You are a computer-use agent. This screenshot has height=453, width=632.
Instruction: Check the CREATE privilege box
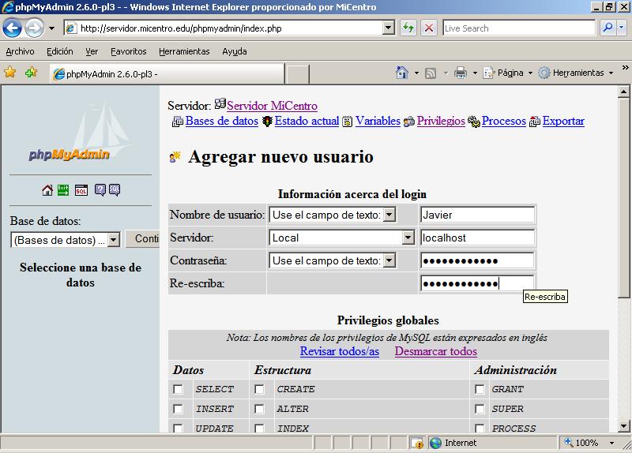(x=259, y=389)
